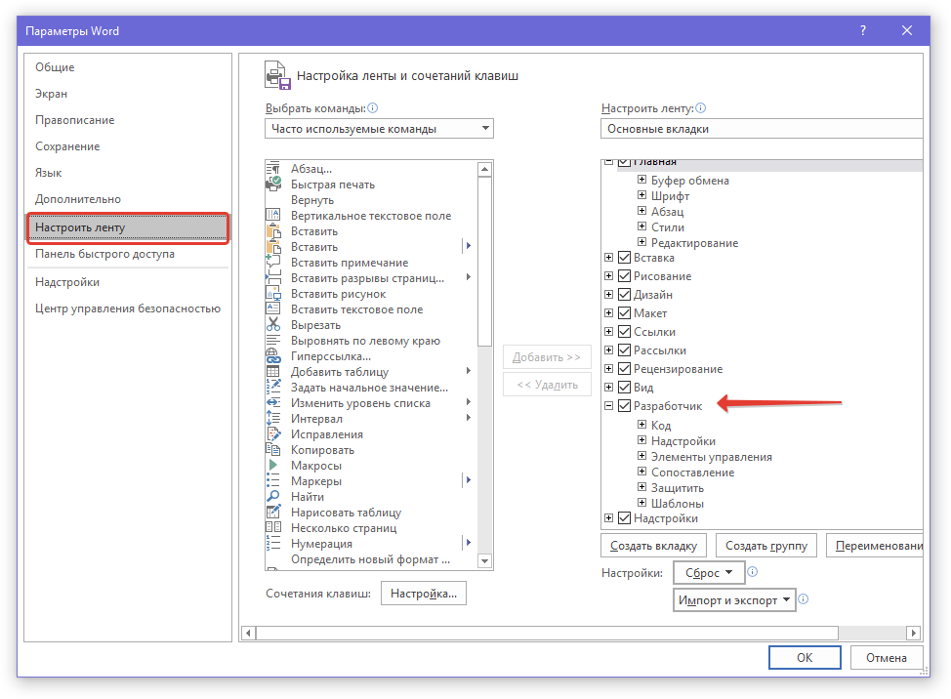Switch to the Правописание category
The width and height of the screenshot is (951, 699).
(74, 120)
